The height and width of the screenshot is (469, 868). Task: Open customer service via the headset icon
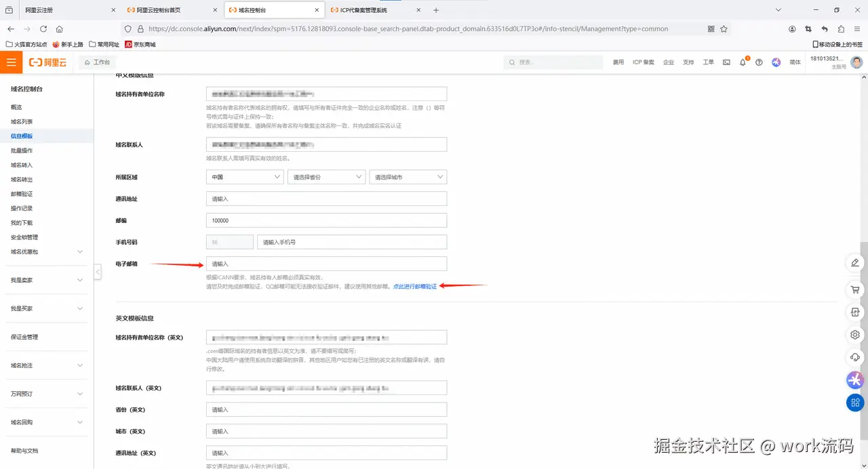(854, 357)
